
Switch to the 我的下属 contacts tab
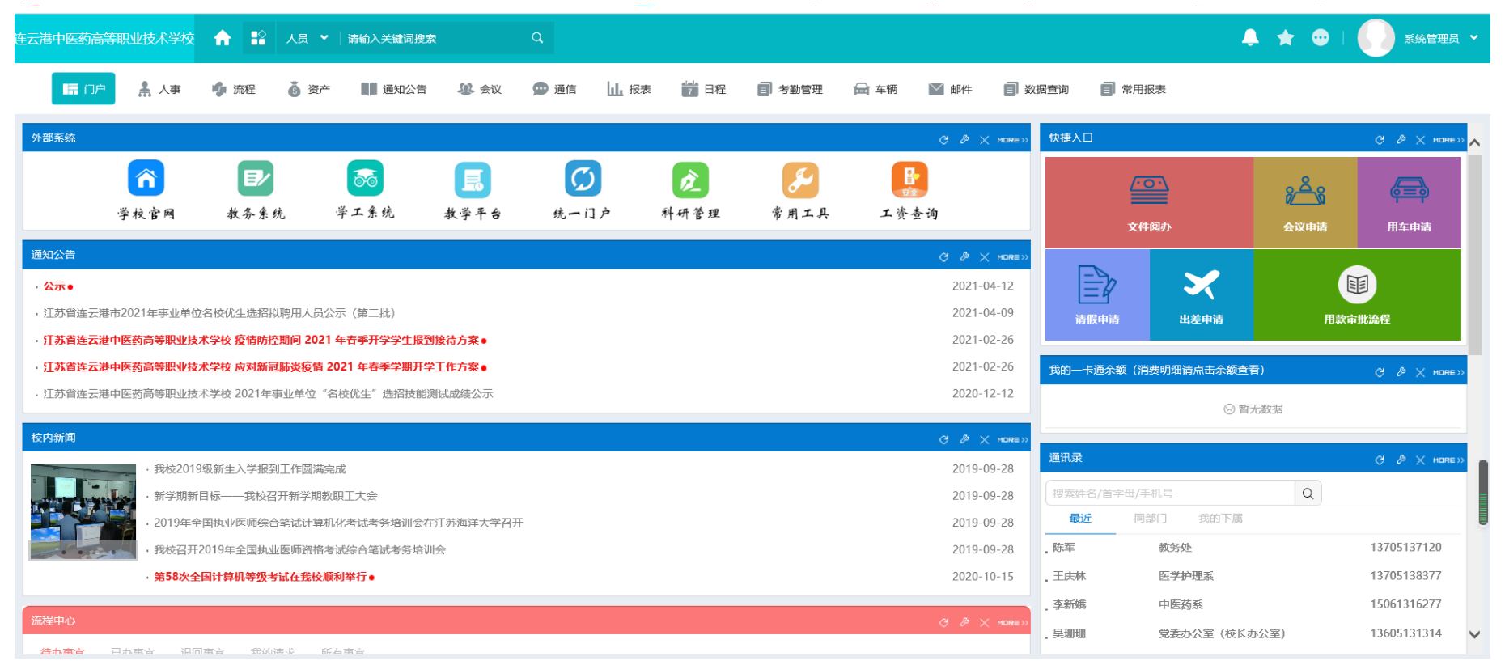[x=1220, y=518]
